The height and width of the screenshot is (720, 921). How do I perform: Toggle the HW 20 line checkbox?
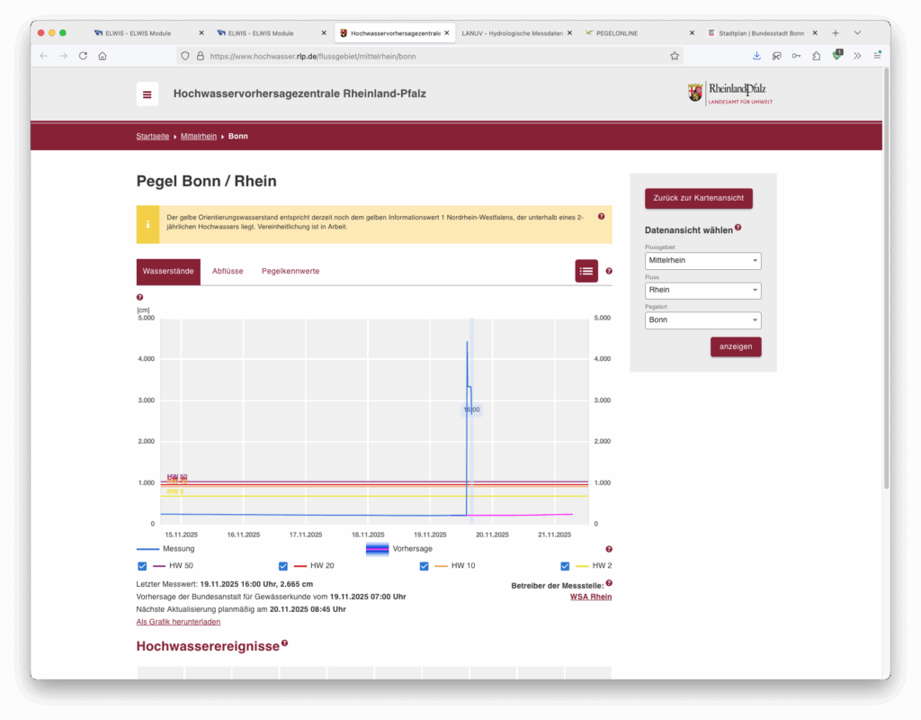click(283, 566)
